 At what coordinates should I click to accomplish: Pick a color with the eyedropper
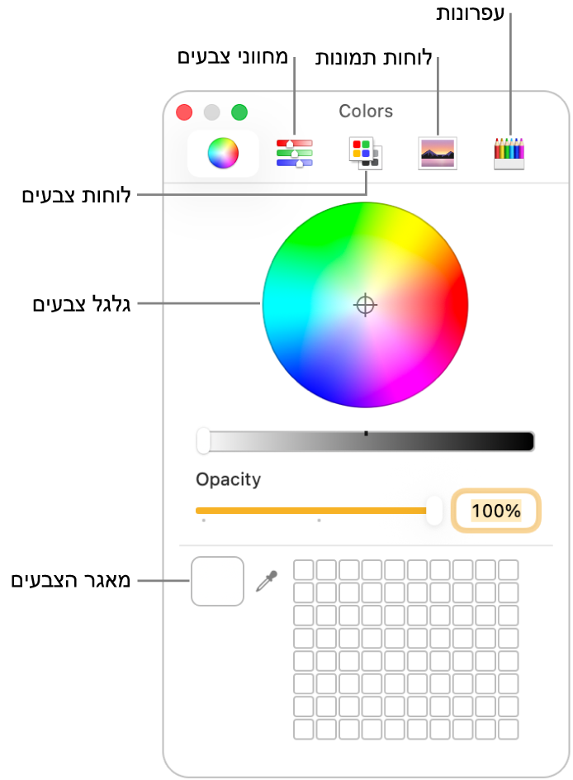266,582
